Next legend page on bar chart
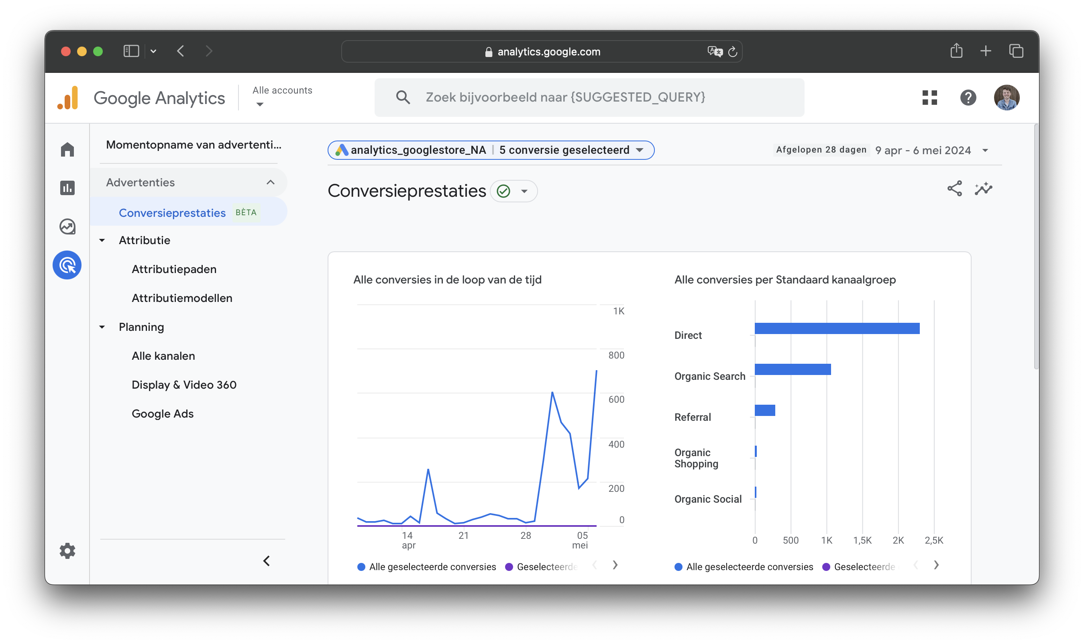Screen dimensions: 1084x644 point(936,565)
